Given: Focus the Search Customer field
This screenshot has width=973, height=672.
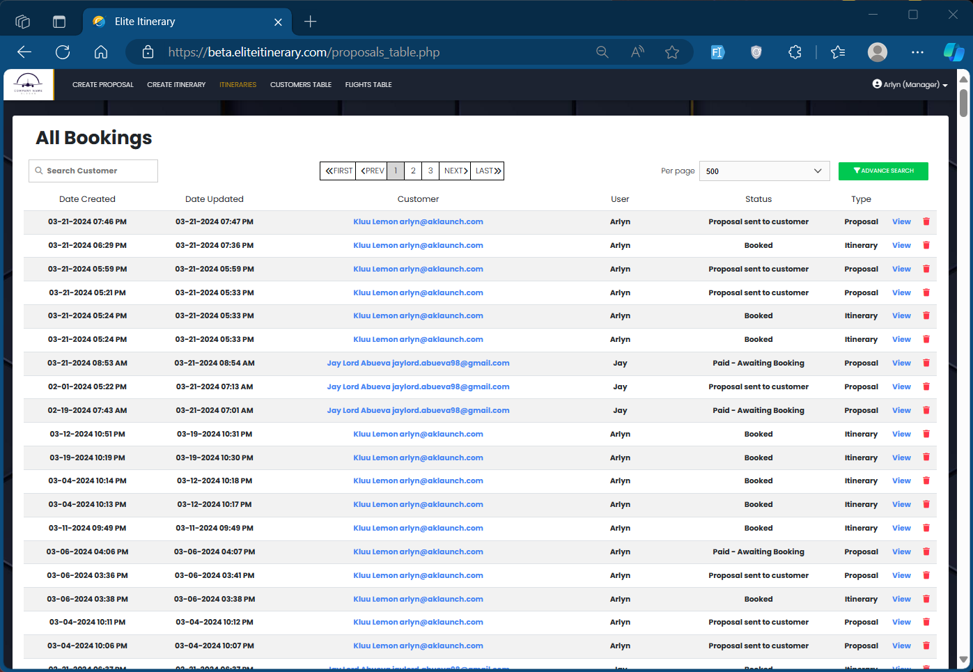Looking at the screenshot, I should [x=93, y=171].
